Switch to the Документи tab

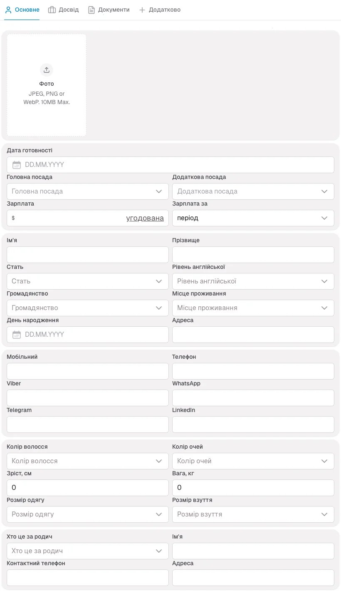(x=109, y=10)
